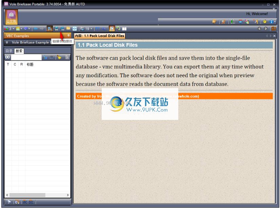Click the convert to VMC button

(x=25, y=202)
